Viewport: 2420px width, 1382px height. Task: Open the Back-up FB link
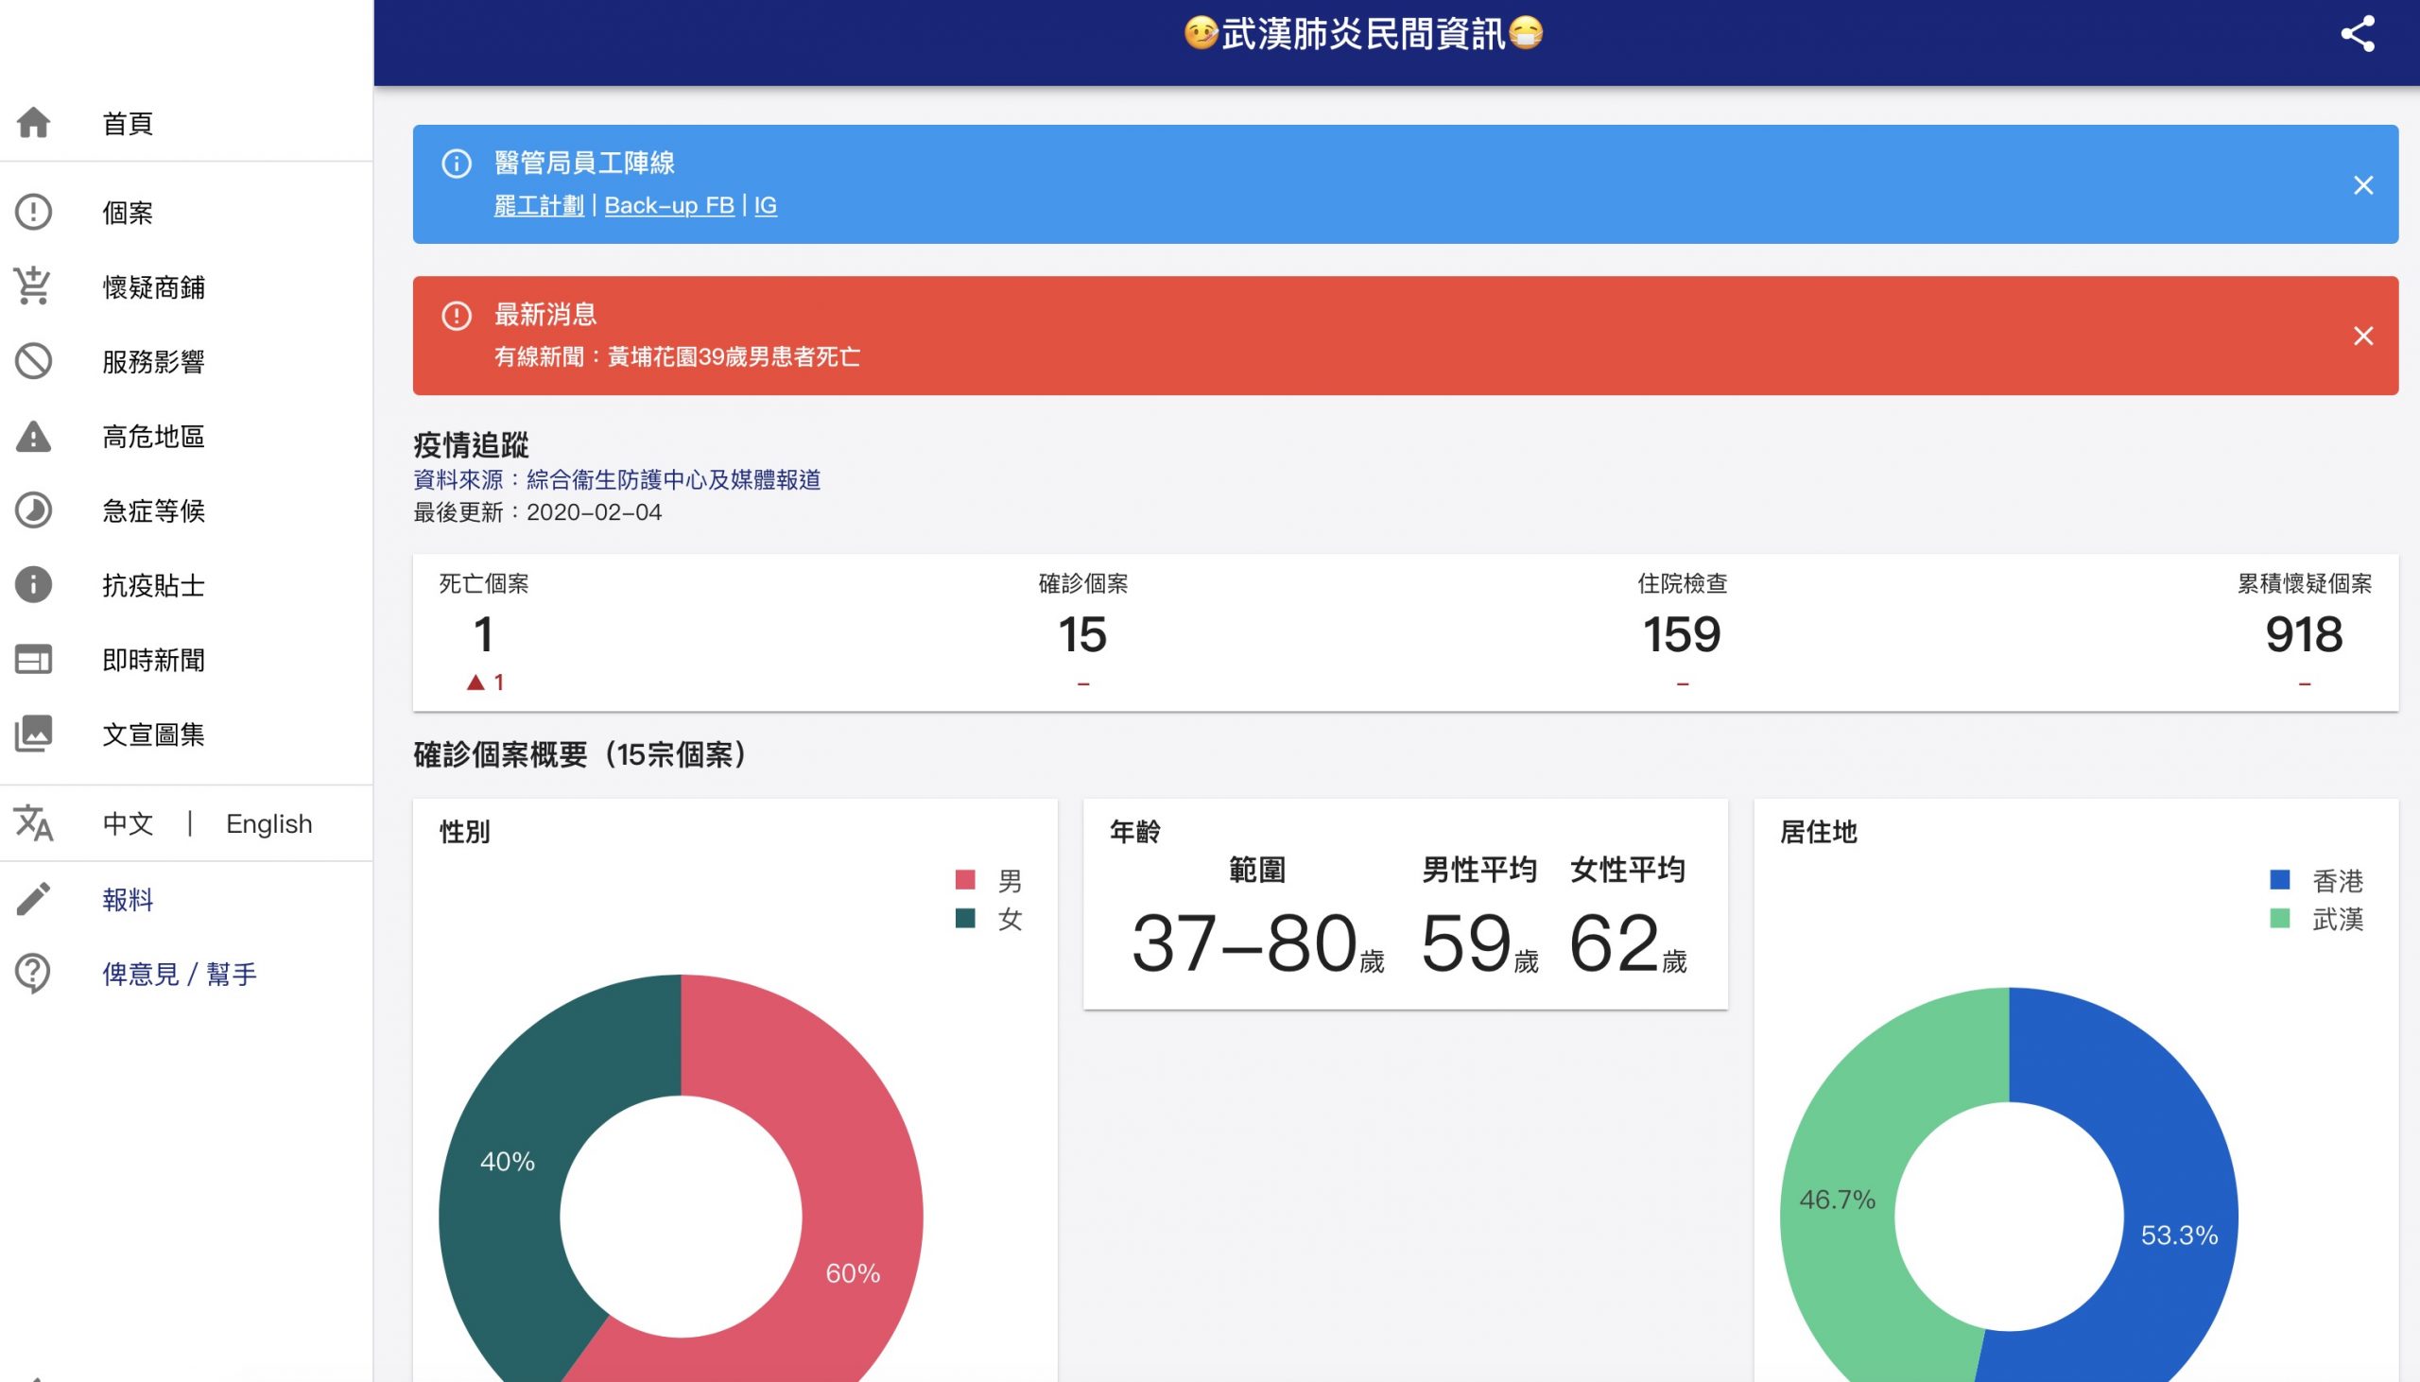(669, 205)
